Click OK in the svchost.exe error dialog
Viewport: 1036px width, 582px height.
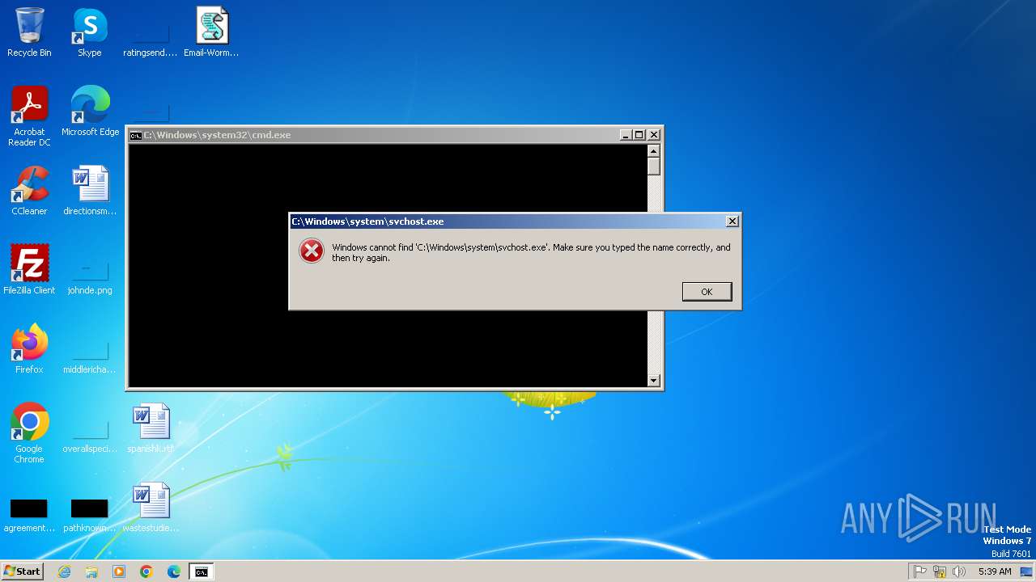pos(707,292)
